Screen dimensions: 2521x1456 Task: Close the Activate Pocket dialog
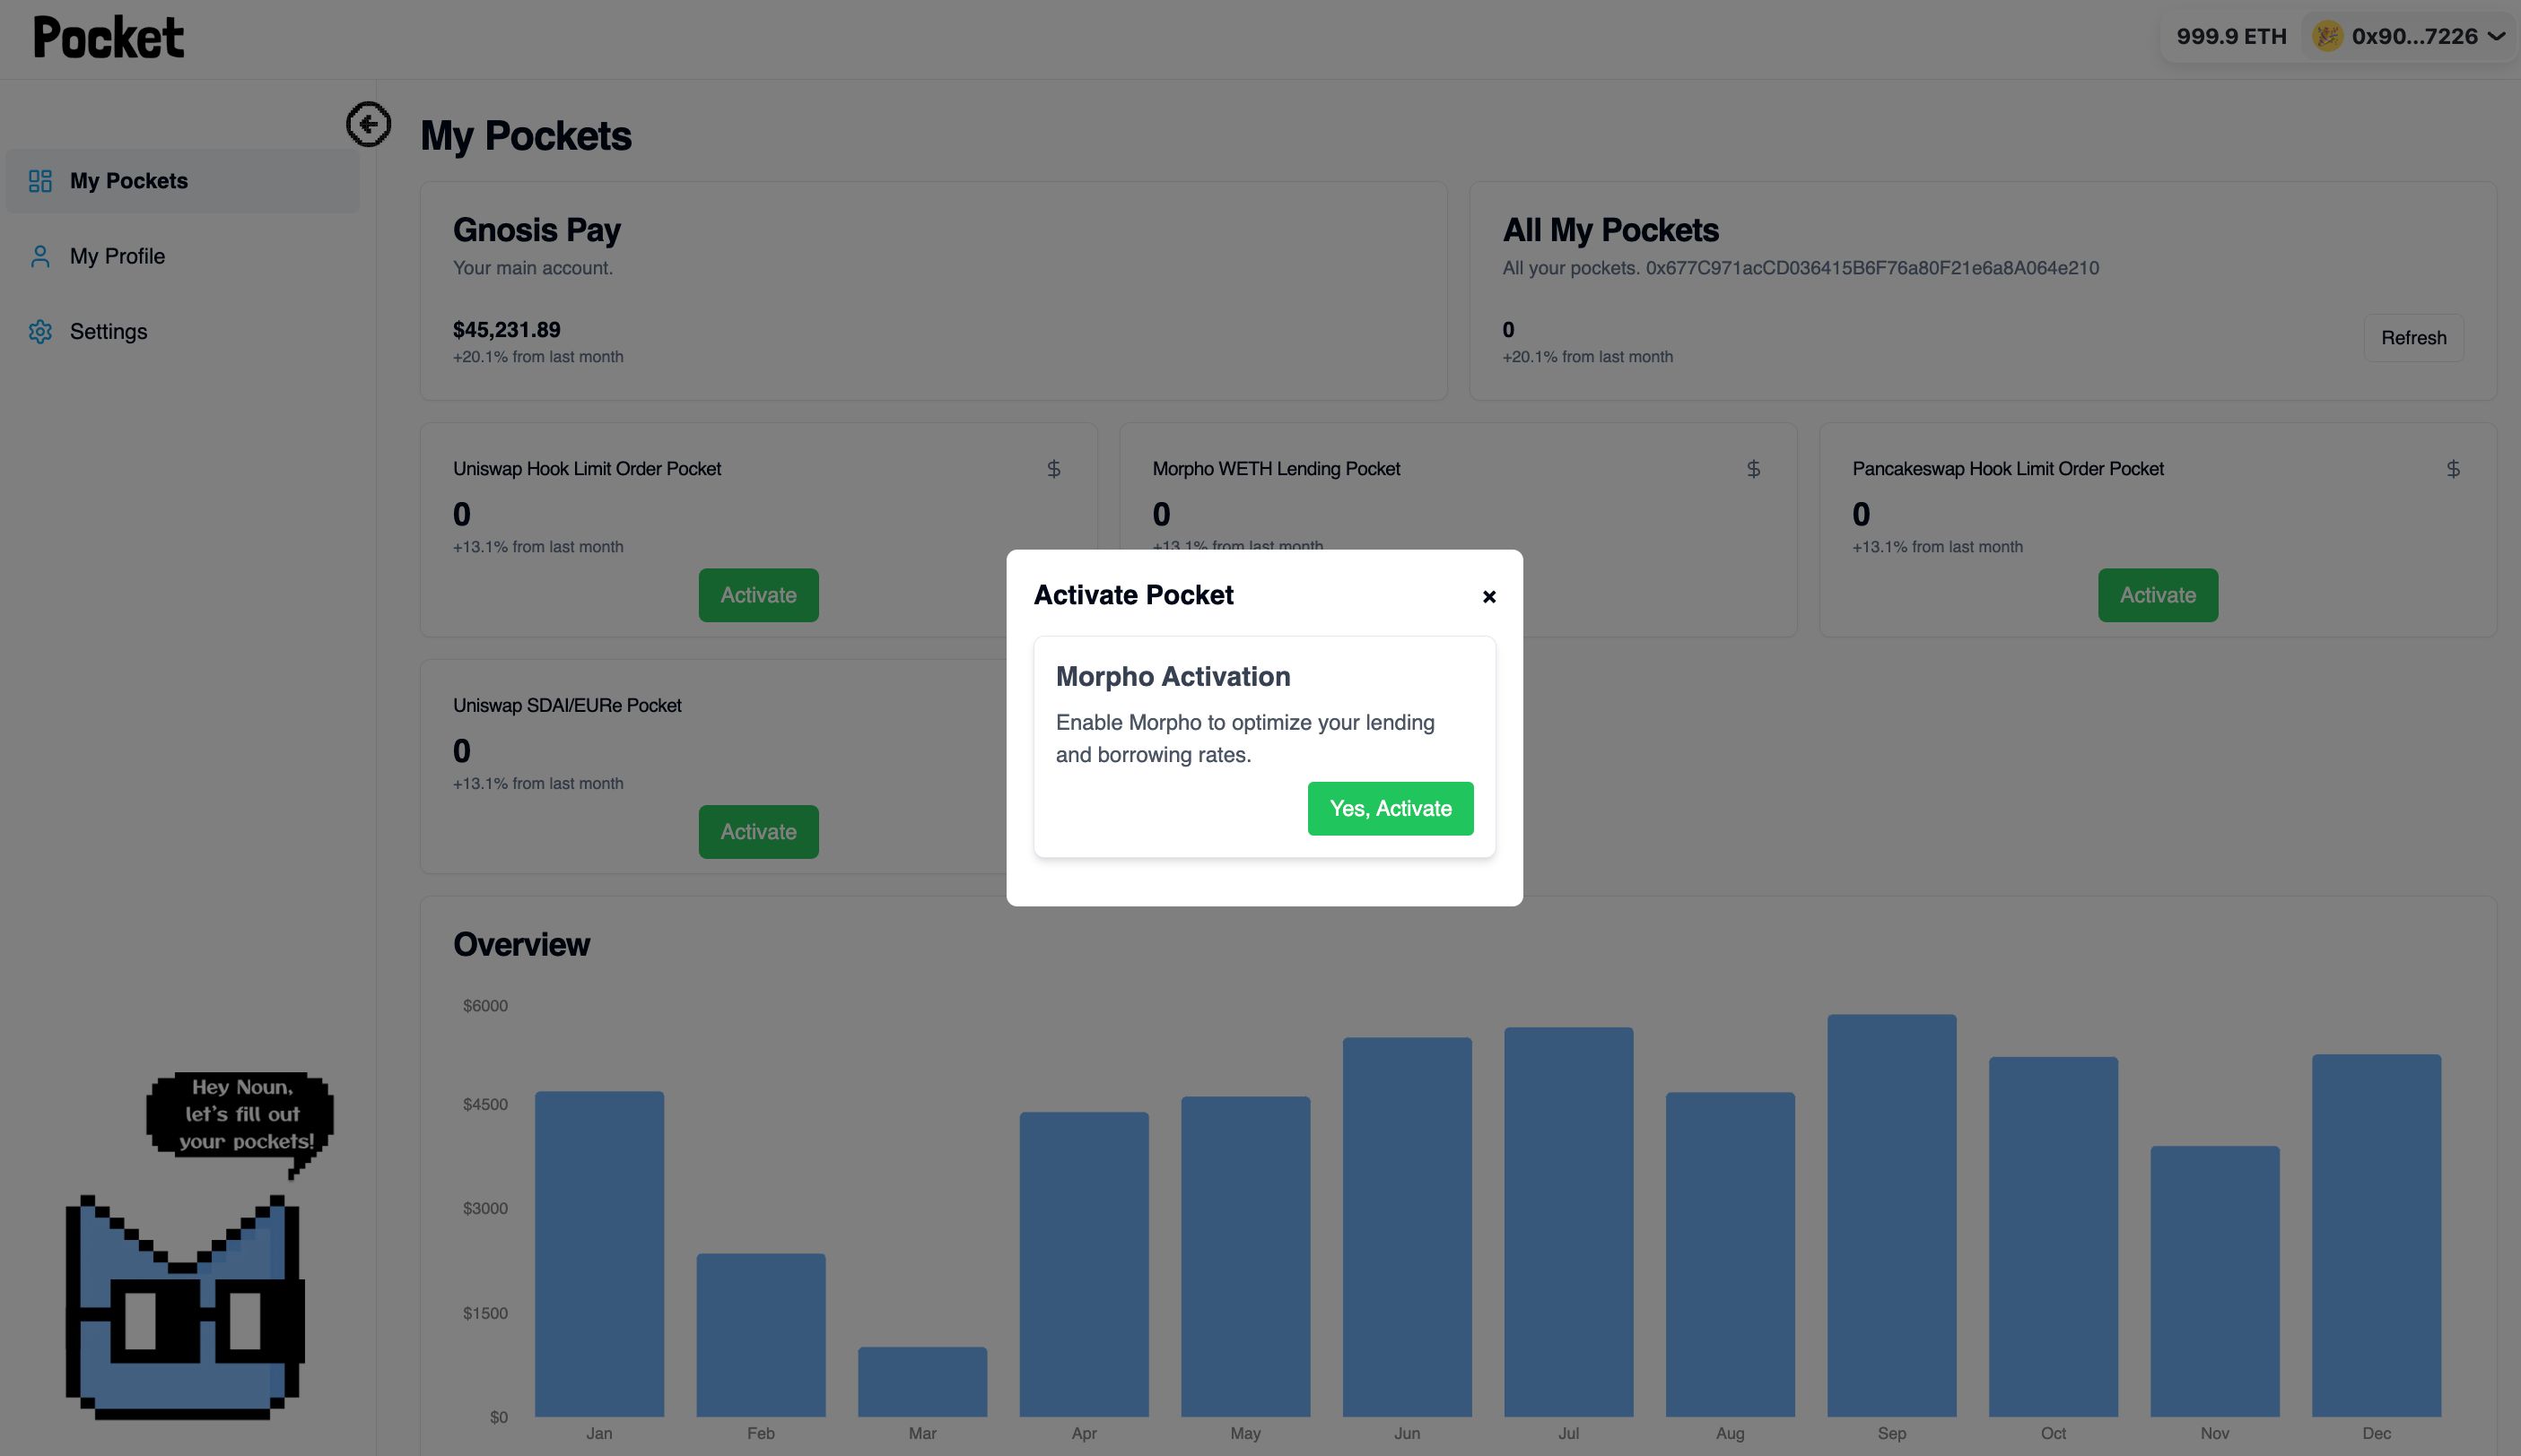1488,597
